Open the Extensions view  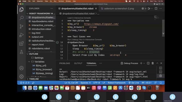click(x=22, y=43)
